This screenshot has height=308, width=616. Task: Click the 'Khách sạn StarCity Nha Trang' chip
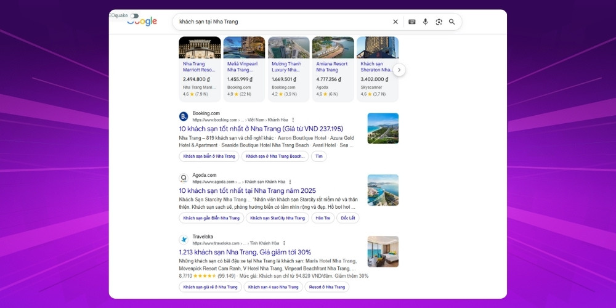coord(277,218)
